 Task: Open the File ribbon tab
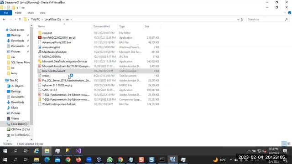tap(6, 13)
